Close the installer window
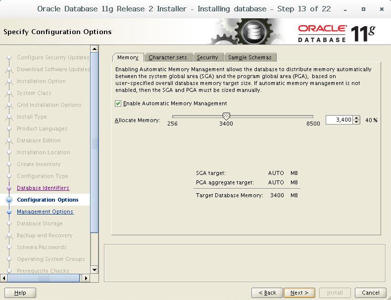The height and width of the screenshot is (300, 391). pos(382,9)
